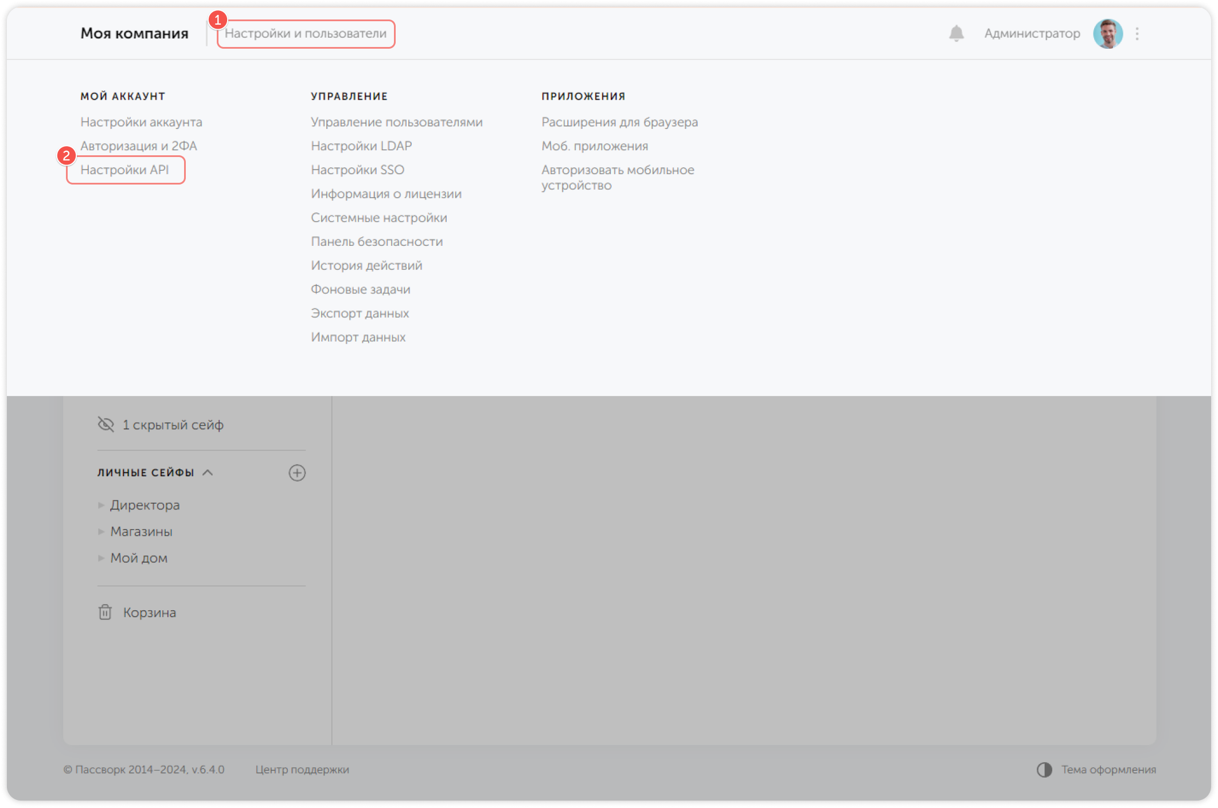Open Авторизация и 2ФА settings

tap(139, 146)
